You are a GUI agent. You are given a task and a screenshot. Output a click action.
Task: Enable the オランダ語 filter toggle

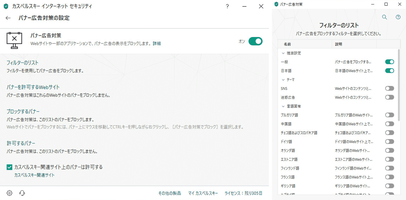click(390, 151)
